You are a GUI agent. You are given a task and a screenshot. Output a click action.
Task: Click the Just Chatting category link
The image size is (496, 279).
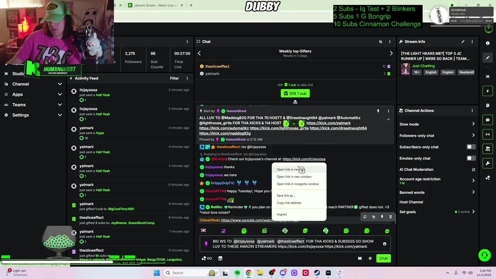(x=423, y=66)
